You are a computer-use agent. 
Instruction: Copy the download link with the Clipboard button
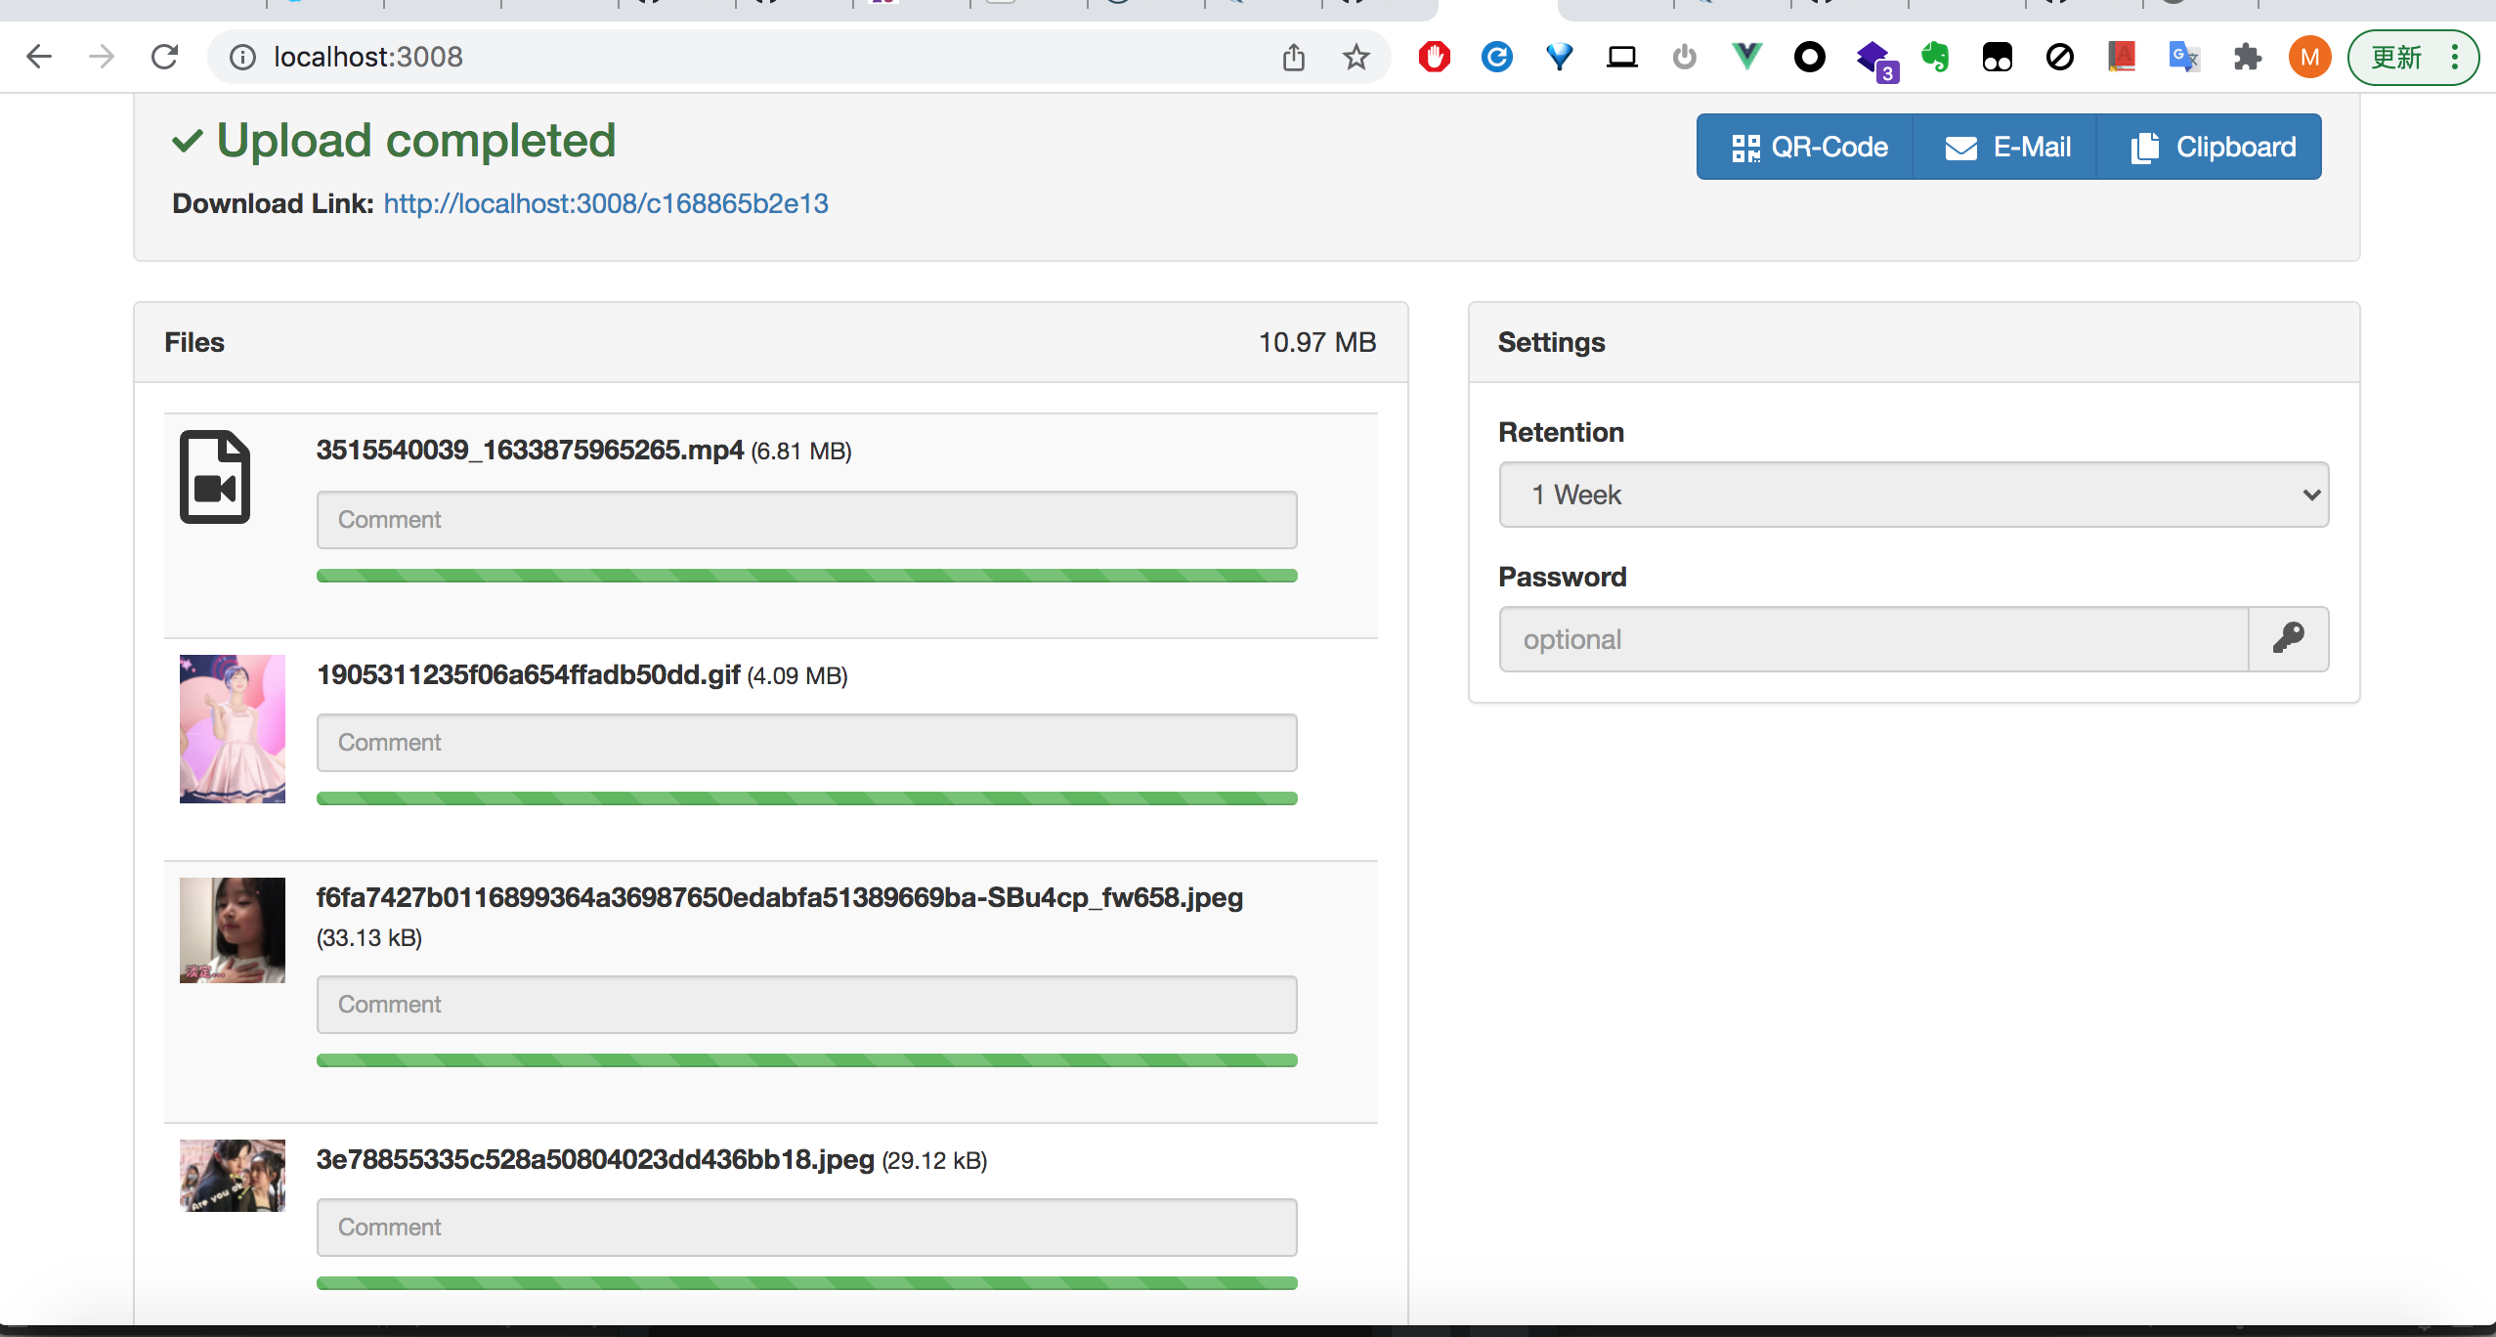(x=2211, y=147)
